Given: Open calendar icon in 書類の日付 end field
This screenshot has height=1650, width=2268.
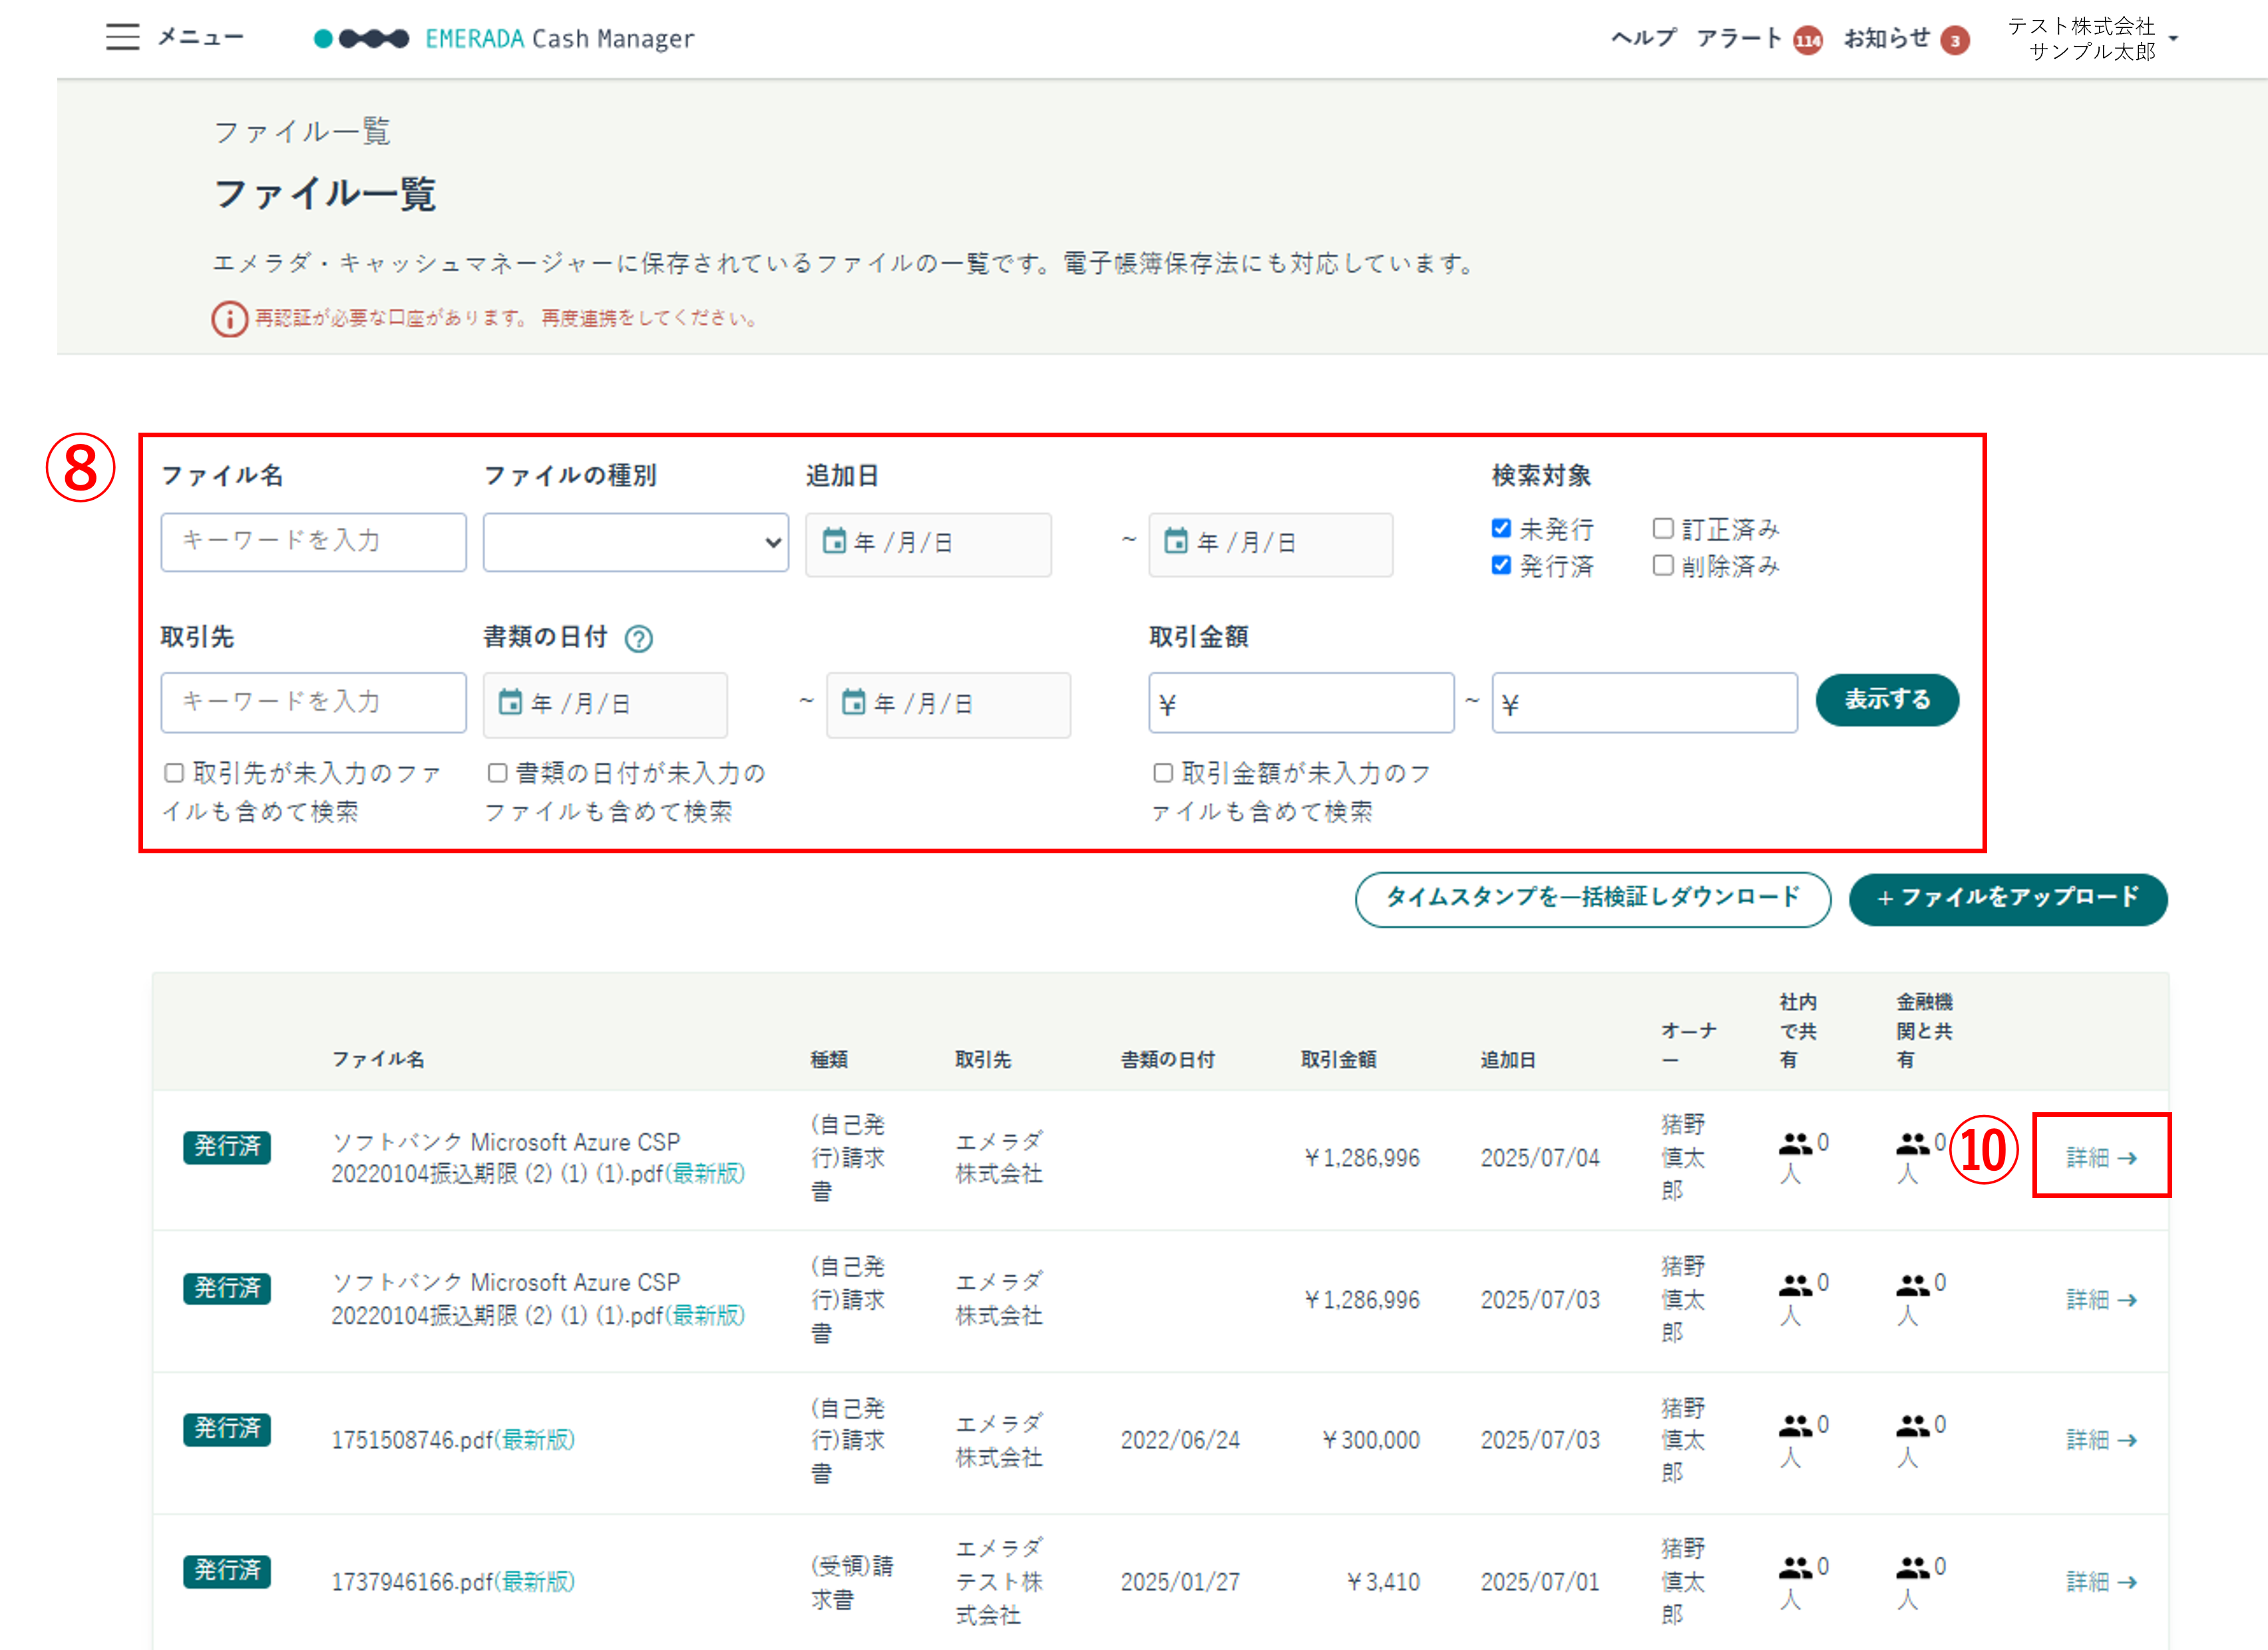Looking at the screenshot, I should pyautogui.click(x=854, y=702).
